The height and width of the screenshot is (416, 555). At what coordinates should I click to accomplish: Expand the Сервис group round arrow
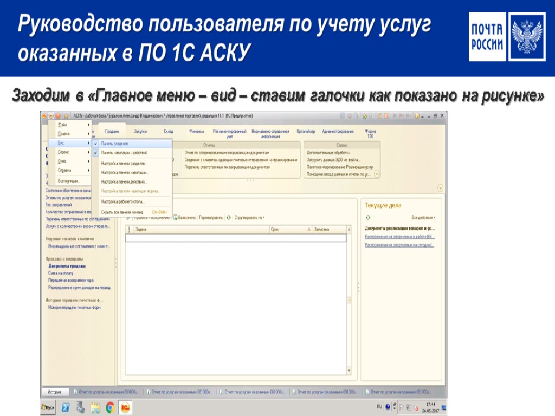[377, 174]
